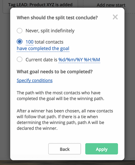Select the "100 total contacts" radio button
The image size is (135, 165).
(19, 42)
